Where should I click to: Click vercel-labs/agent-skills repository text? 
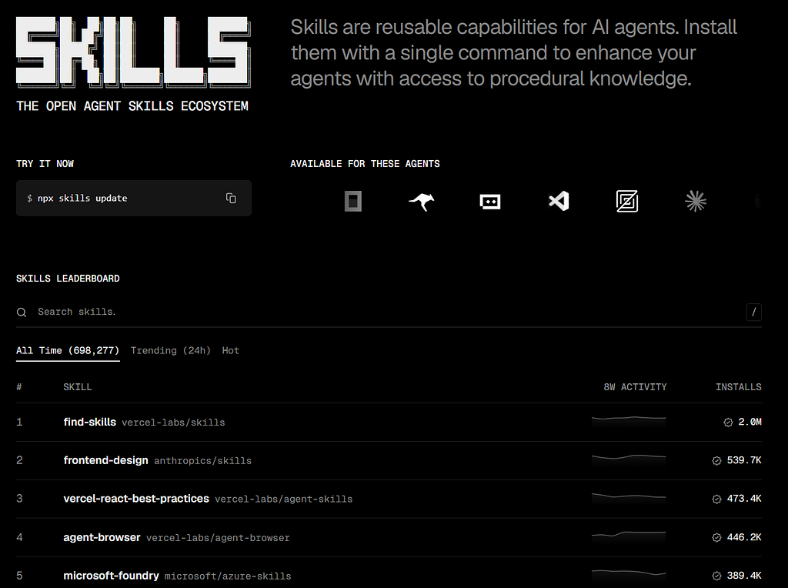283,499
